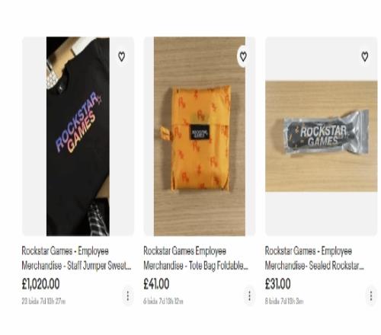Image resolution: width=381 pixels, height=335 pixels.
Task: Click the Rockstar Games label on tote bag
Action: 200,132
